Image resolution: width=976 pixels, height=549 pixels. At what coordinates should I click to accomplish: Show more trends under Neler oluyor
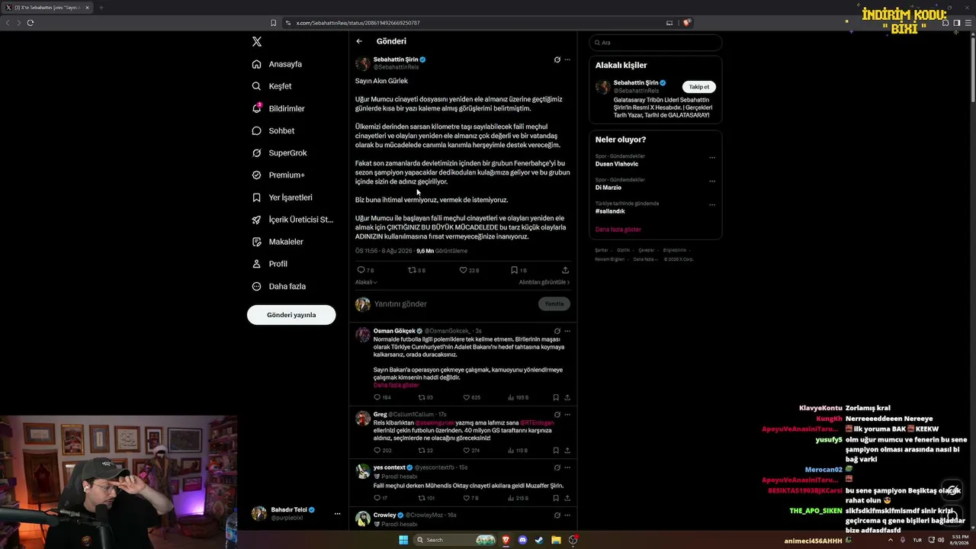pos(618,230)
